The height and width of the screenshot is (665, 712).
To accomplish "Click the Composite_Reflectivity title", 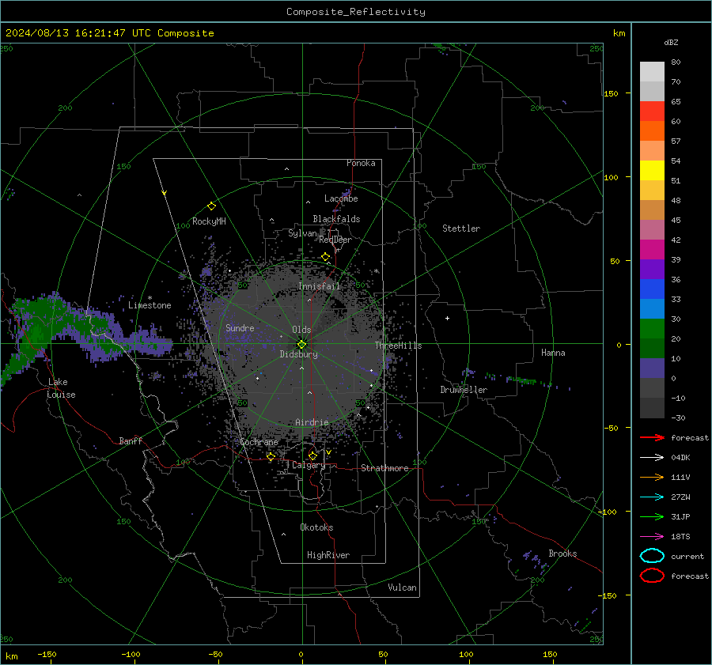I will coord(356,12).
